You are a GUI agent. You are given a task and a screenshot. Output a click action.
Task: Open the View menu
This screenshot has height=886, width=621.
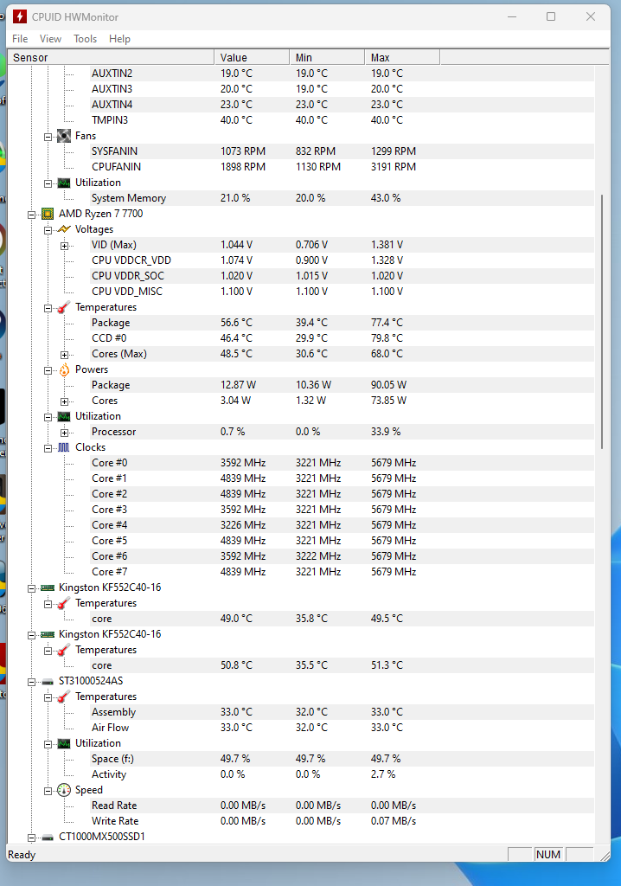[x=50, y=38]
